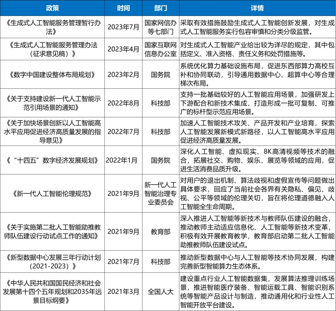Select 《关于支持建设新一代人工智能示范引用场景的通知》 cell

pyautogui.click(x=52, y=103)
